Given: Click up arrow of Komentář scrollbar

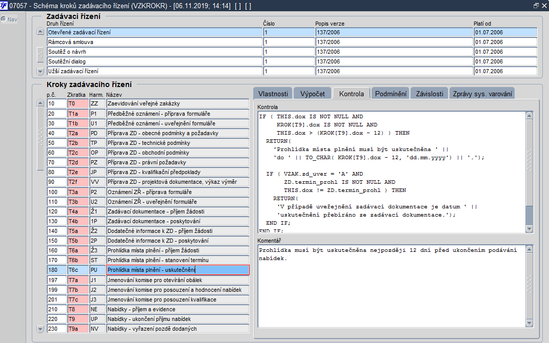Looking at the screenshot, I should 530,249.
